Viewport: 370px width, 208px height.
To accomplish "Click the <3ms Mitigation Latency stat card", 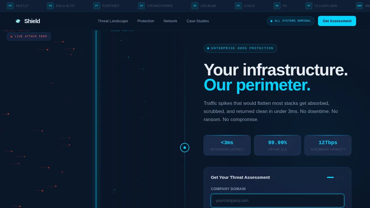I will [x=227, y=145].
